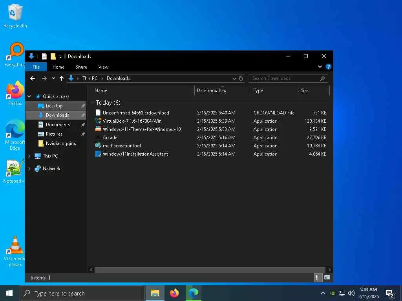Switch to the Details view layout button
The image size is (402, 301).
(317, 278)
